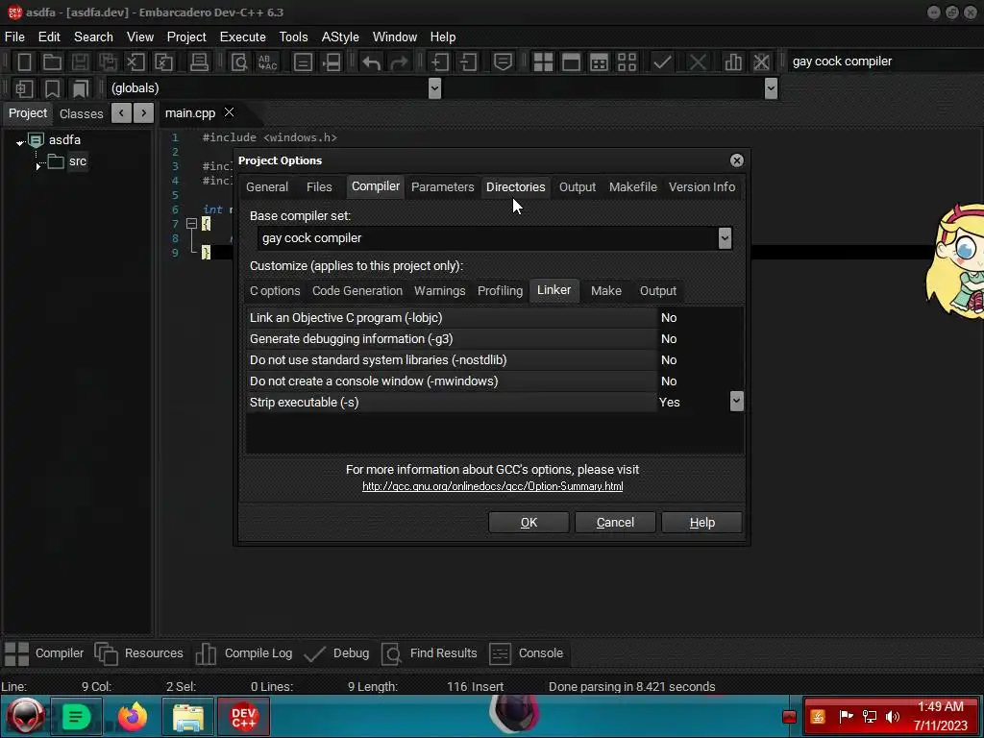Click the Replace AB/AC toolbar icon
The image size is (984, 738).
coord(267,62)
